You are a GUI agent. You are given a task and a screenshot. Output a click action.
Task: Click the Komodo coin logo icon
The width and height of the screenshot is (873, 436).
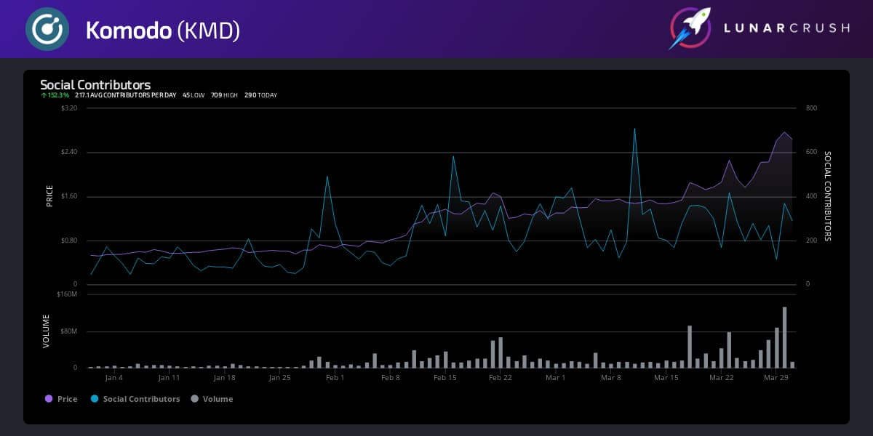coord(47,29)
